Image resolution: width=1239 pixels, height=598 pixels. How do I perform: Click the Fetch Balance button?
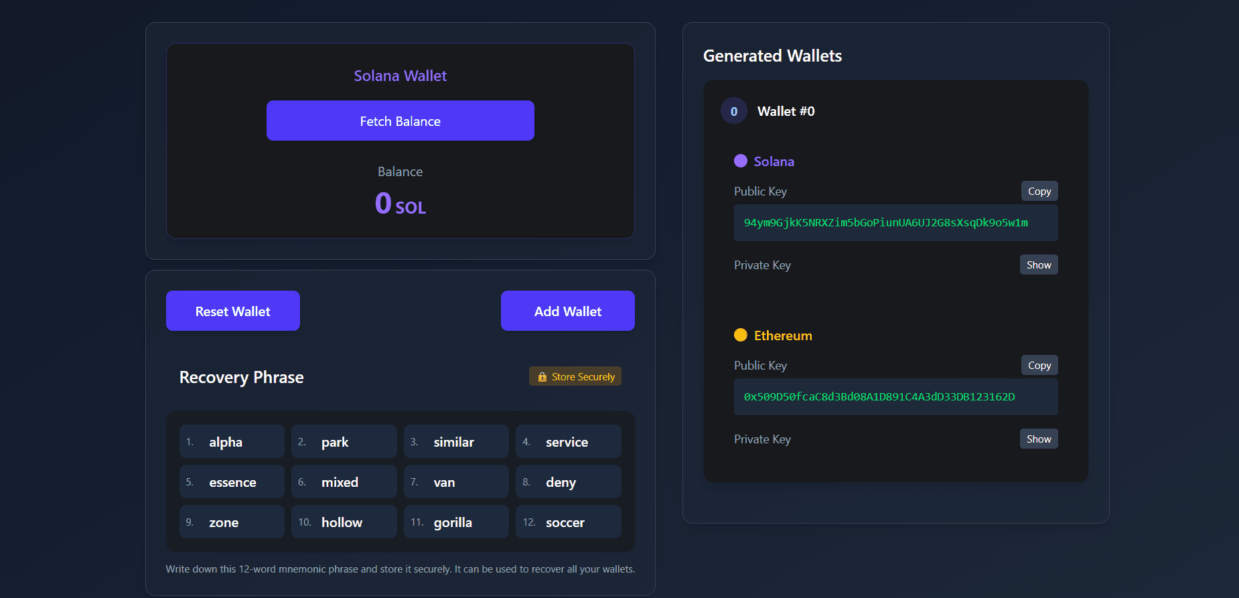400,121
